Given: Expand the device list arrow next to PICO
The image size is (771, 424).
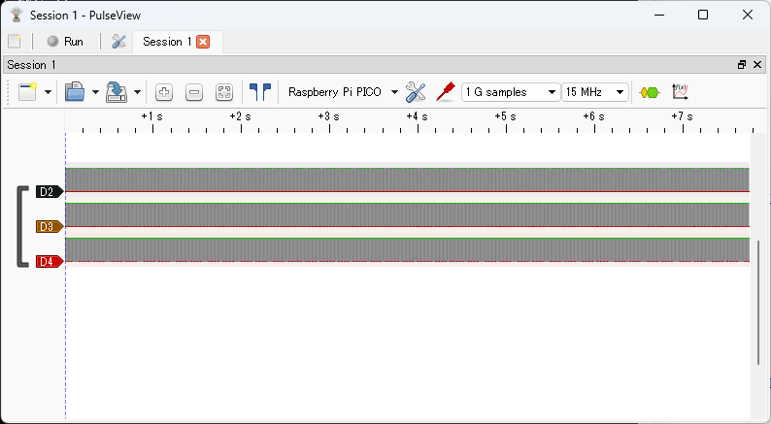Looking at the screenshot, I should [x=394, y=92].
